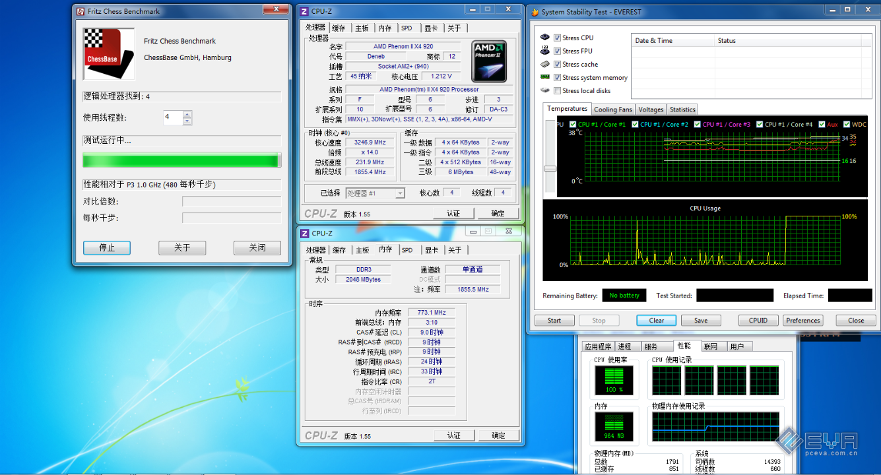Viewport: 881px width, 475px height.
Task: Increase thread count with the up arrow
Action: coord(187,114)
